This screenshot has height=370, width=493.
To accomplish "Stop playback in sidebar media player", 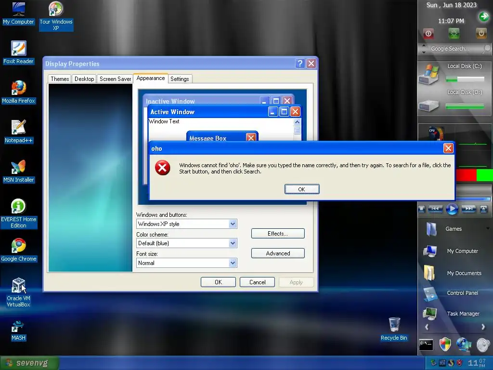I will (x=422, y=209).
